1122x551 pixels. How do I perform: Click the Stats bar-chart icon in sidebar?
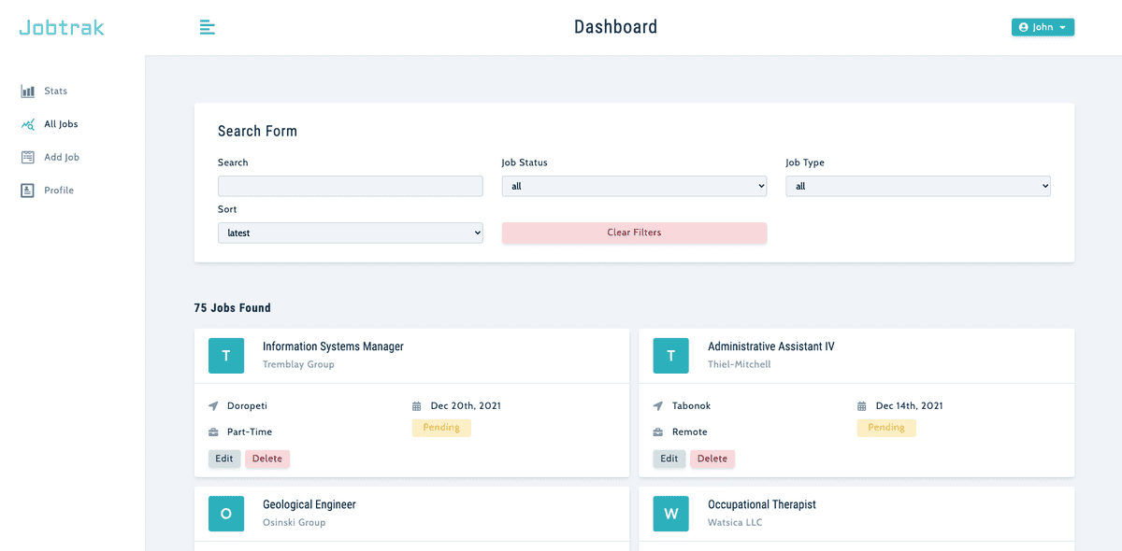29,91
